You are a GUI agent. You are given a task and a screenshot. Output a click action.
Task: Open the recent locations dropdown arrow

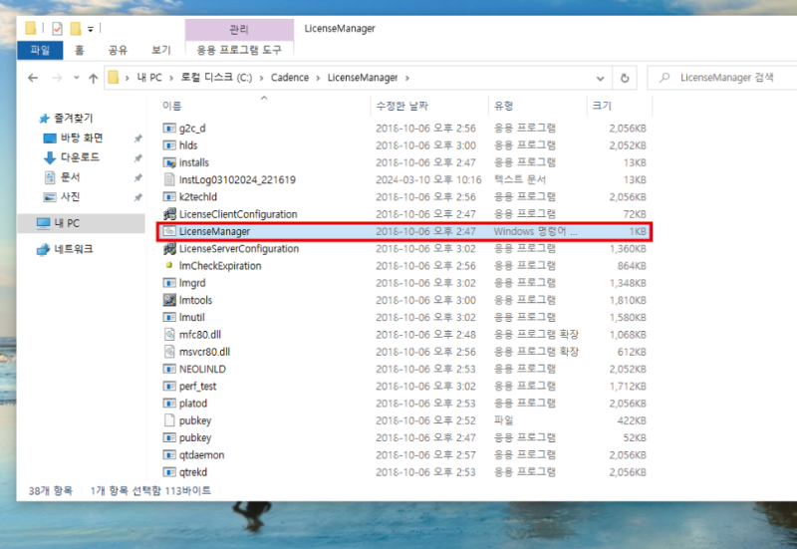click(77, 78)
